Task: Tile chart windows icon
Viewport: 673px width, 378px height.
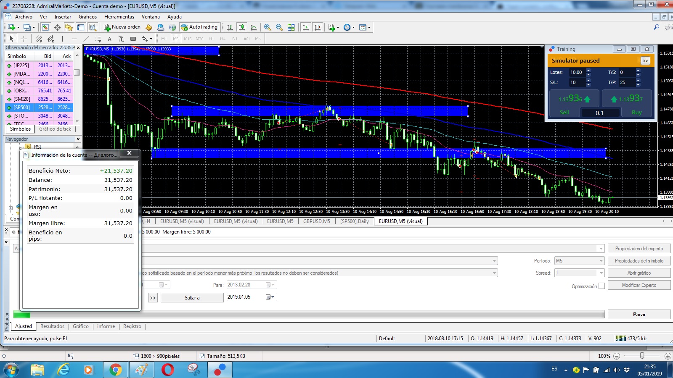Action: pos(291,27)
